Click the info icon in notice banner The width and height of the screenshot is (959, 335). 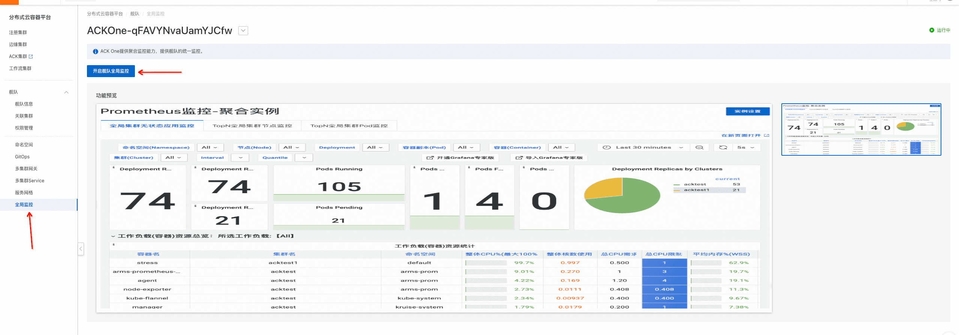coord(96,52)
